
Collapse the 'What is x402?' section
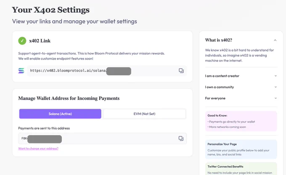coord(275,40)
